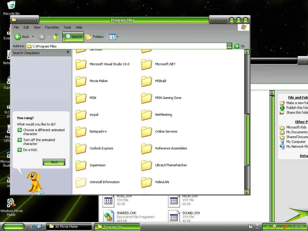308x231 pixels.
Task: Click the security shield tray icon
Action: 274,227
